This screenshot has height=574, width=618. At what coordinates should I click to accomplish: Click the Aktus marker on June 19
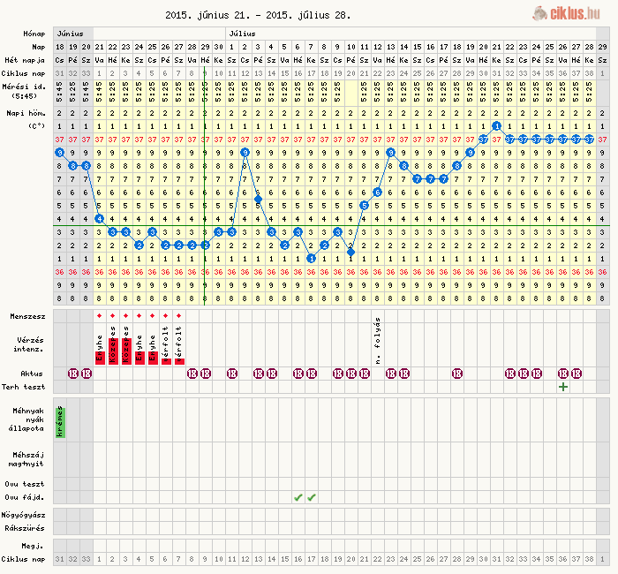(x=72, y=374)
